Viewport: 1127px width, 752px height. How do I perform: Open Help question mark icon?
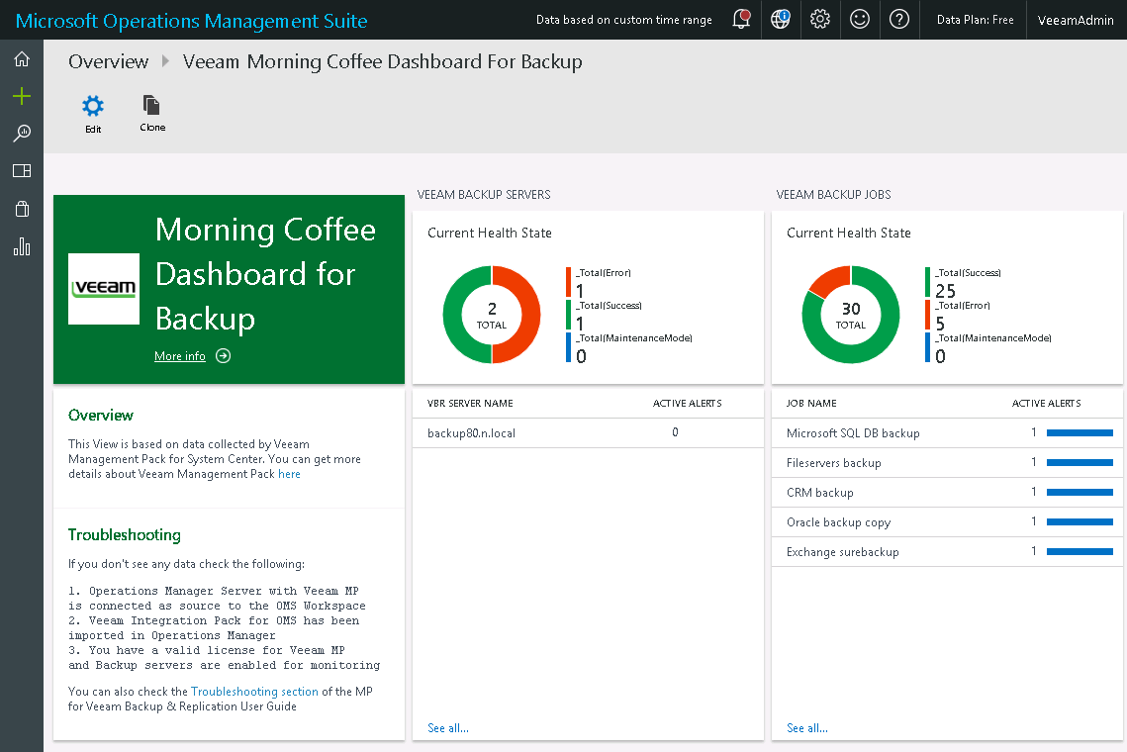[899, 20]
